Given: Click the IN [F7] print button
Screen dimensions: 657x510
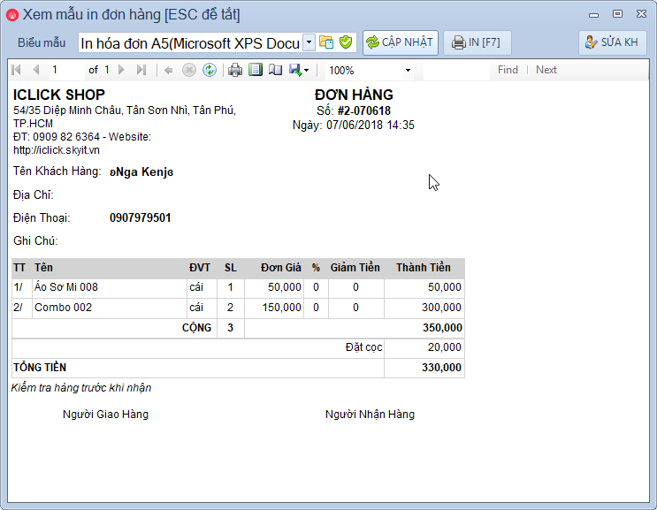Looking at the screenshot, I should tap(477, 42).
